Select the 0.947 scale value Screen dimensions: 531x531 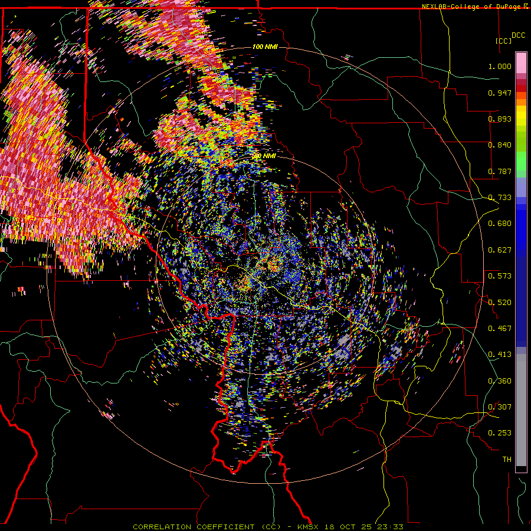click(x=500, y=93)
